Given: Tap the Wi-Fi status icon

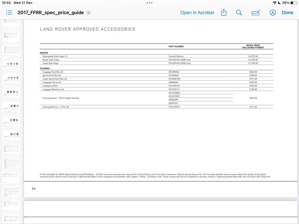Looking at the screenshot, I should click(x=274, y=3).
